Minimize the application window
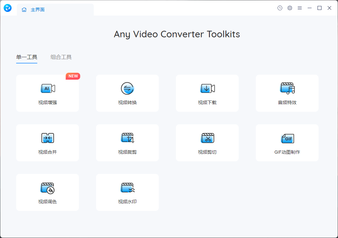This screenshot has width=338, height=238. (x=310, y=8)
